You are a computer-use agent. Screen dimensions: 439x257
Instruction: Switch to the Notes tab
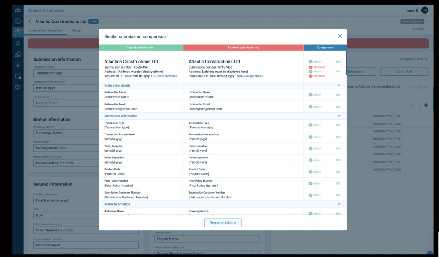point(76,30)
